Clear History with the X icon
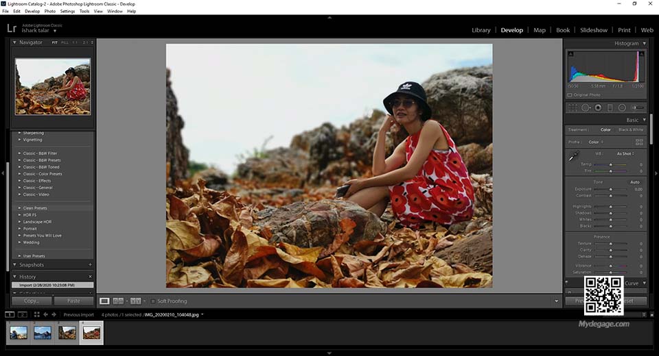The width and height of the screenshot is (659, 356). click(x=90, y=277)
